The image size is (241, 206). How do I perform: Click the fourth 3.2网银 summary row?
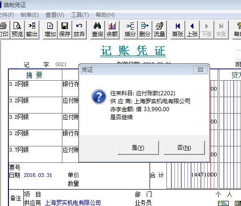click(35, 138)
